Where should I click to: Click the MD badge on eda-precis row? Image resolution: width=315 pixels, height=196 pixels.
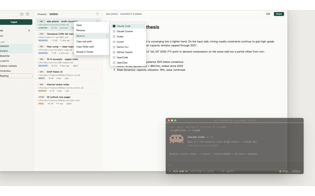coord(41,22)
